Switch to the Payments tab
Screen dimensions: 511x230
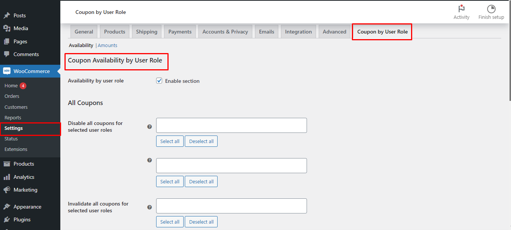click(x=180, y=32)
